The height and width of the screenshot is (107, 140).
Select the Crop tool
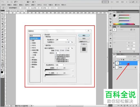pos(2,24)
